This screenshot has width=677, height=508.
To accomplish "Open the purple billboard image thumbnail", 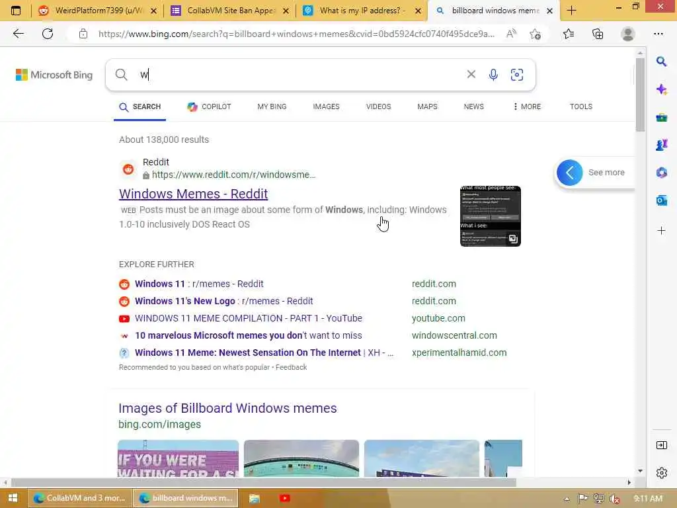I will tap(178, 458).
